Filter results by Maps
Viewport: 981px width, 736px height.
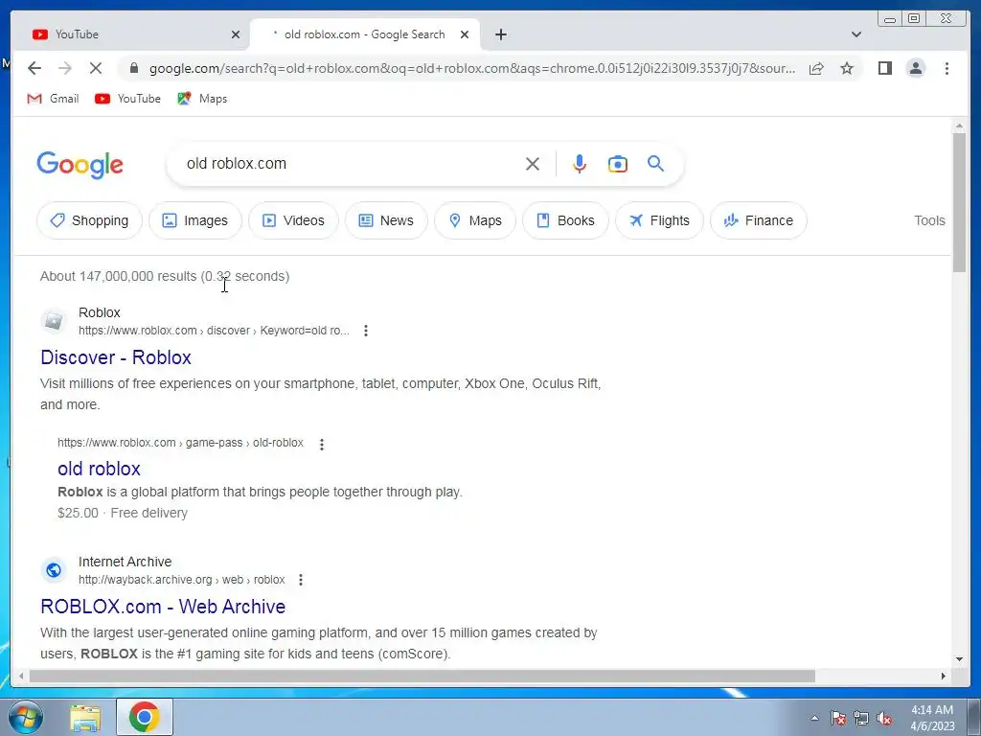(475, 220)
